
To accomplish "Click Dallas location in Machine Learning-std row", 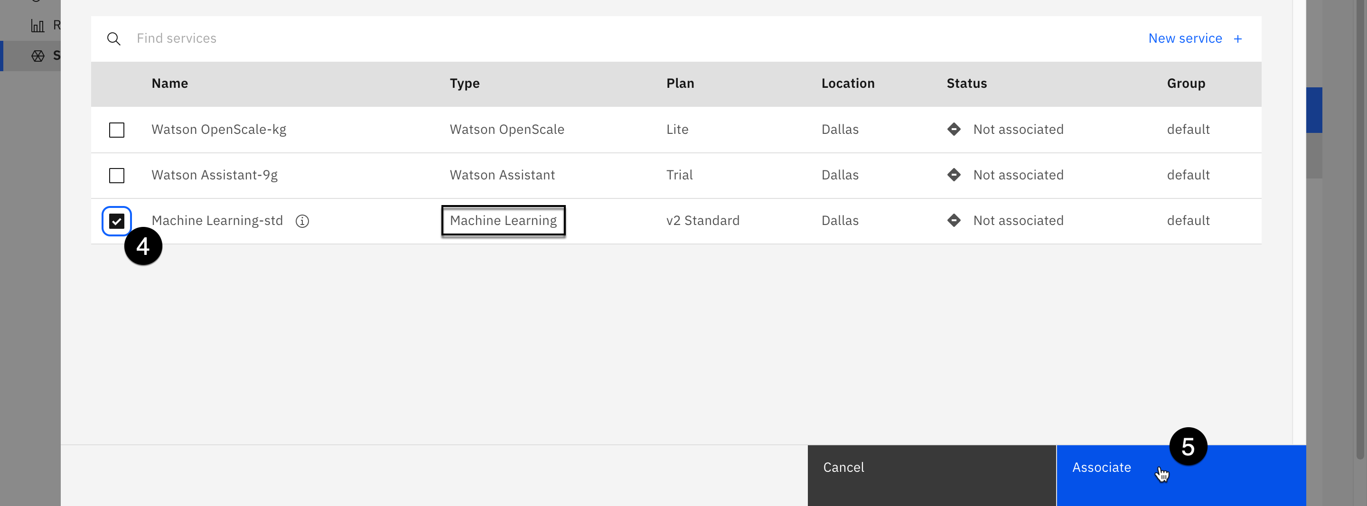I will (x=840, y=221).
